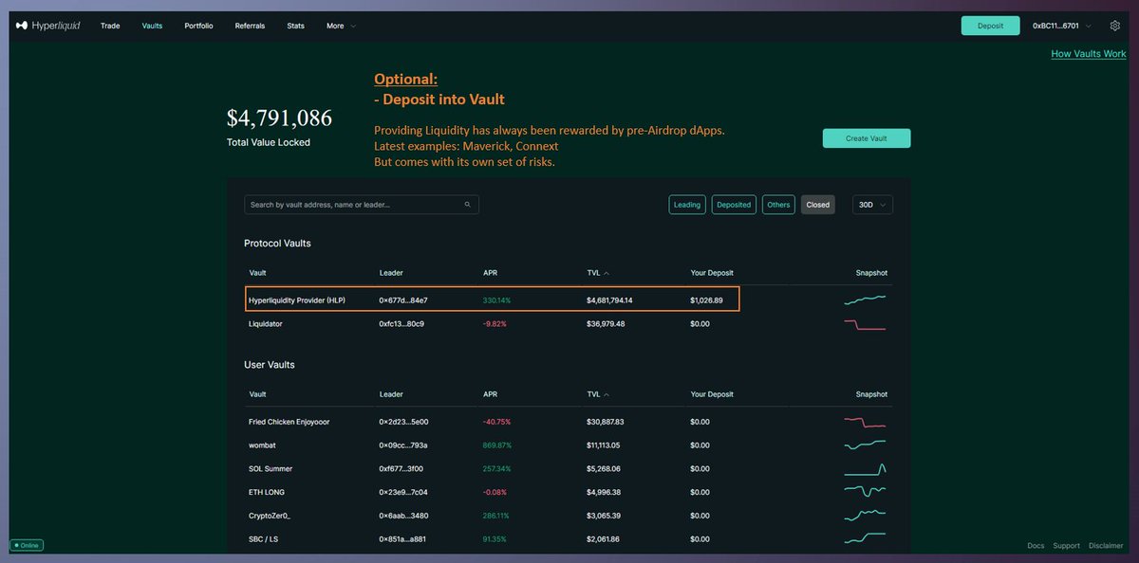Click Protocol Vaults APR column header

pos(490,273)
